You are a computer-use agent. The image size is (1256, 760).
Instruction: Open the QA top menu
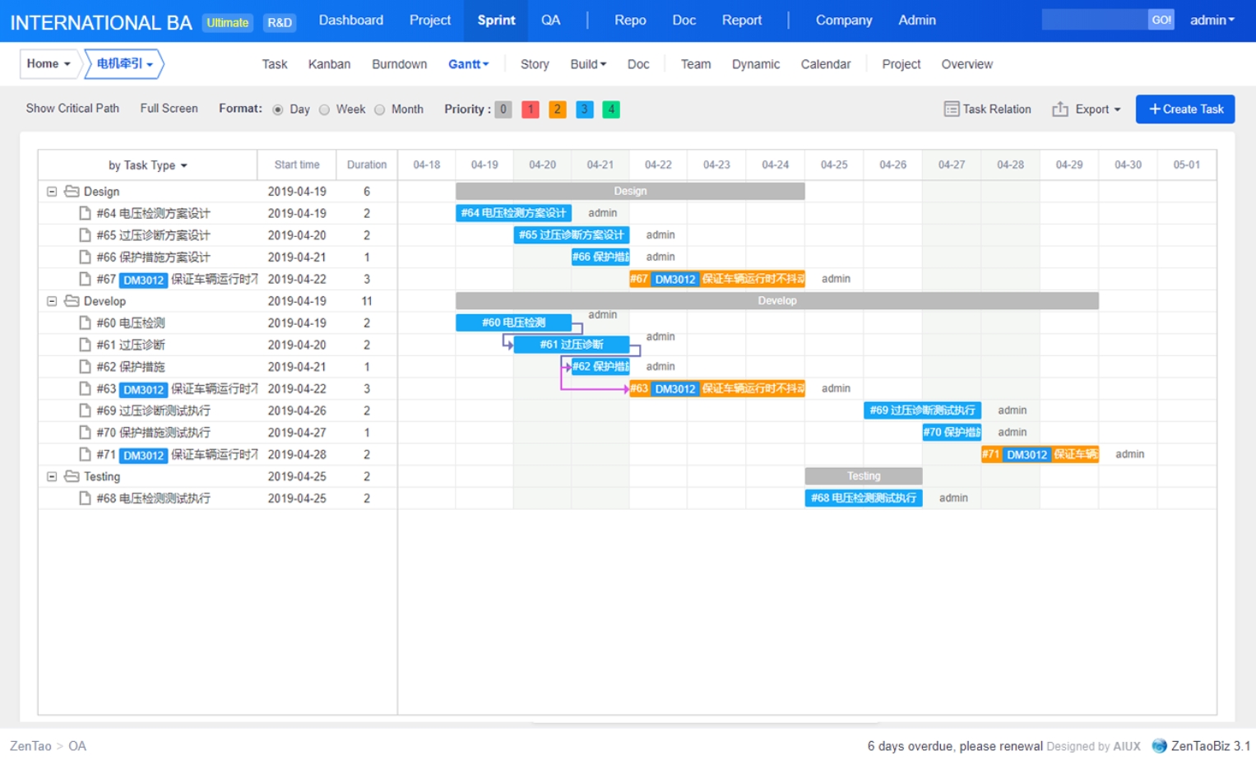tap(550, 20)
